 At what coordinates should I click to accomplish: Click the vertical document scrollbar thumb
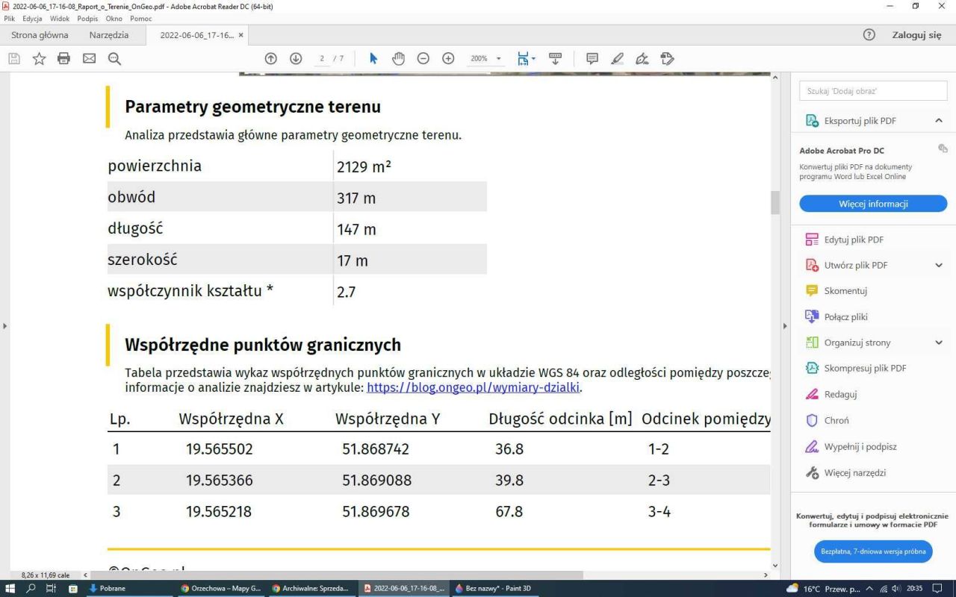pyautogui.click(x=775, y=202)
